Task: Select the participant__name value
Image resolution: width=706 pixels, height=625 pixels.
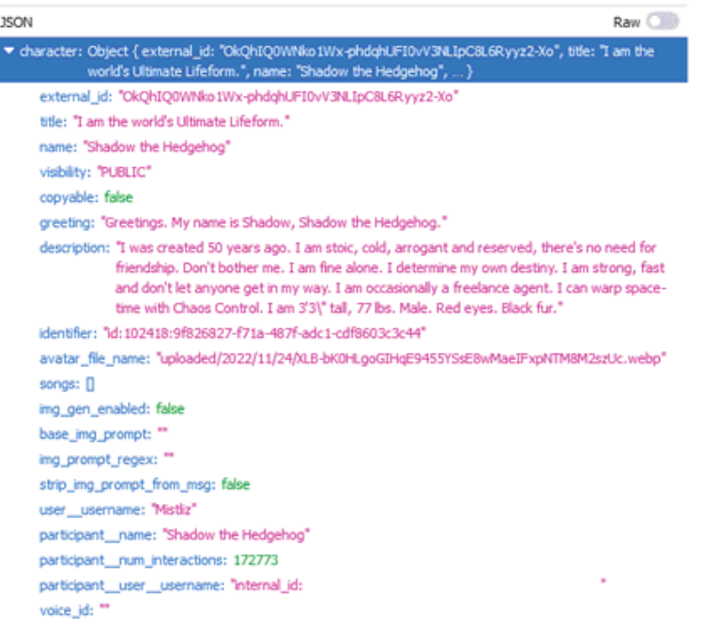Action: tap(236, 535)
